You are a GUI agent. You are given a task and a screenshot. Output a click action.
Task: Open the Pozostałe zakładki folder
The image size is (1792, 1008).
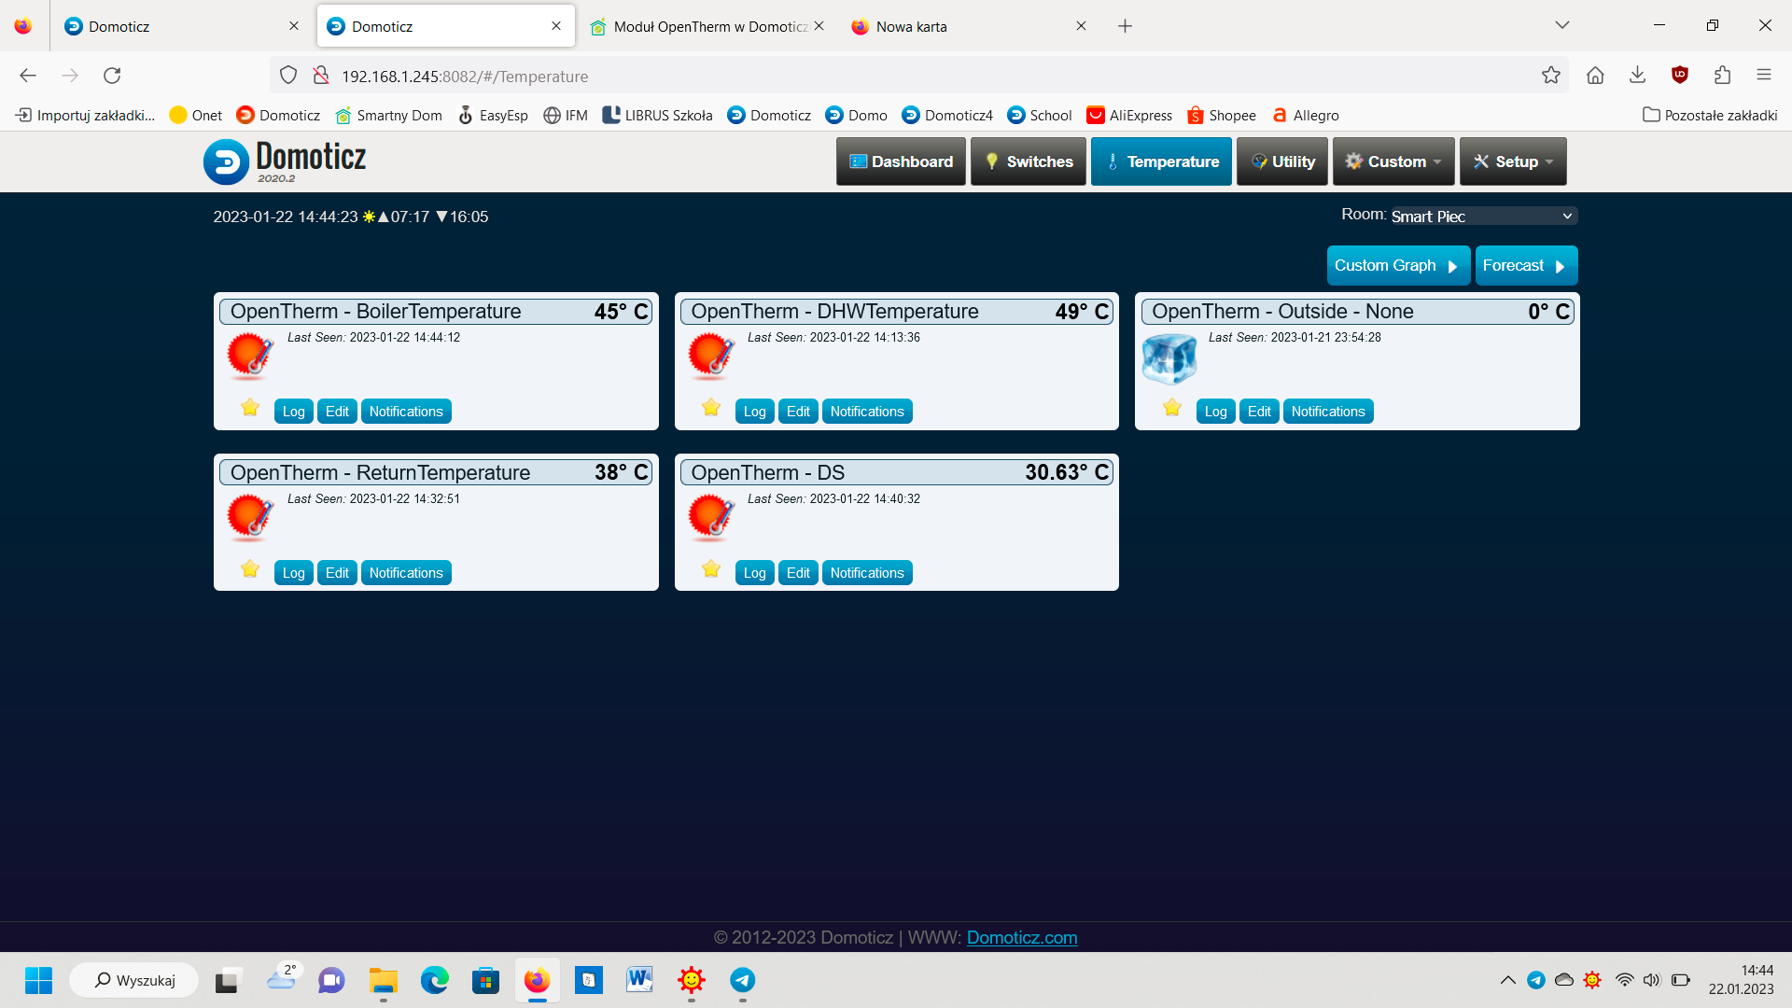coord(1710,116)
